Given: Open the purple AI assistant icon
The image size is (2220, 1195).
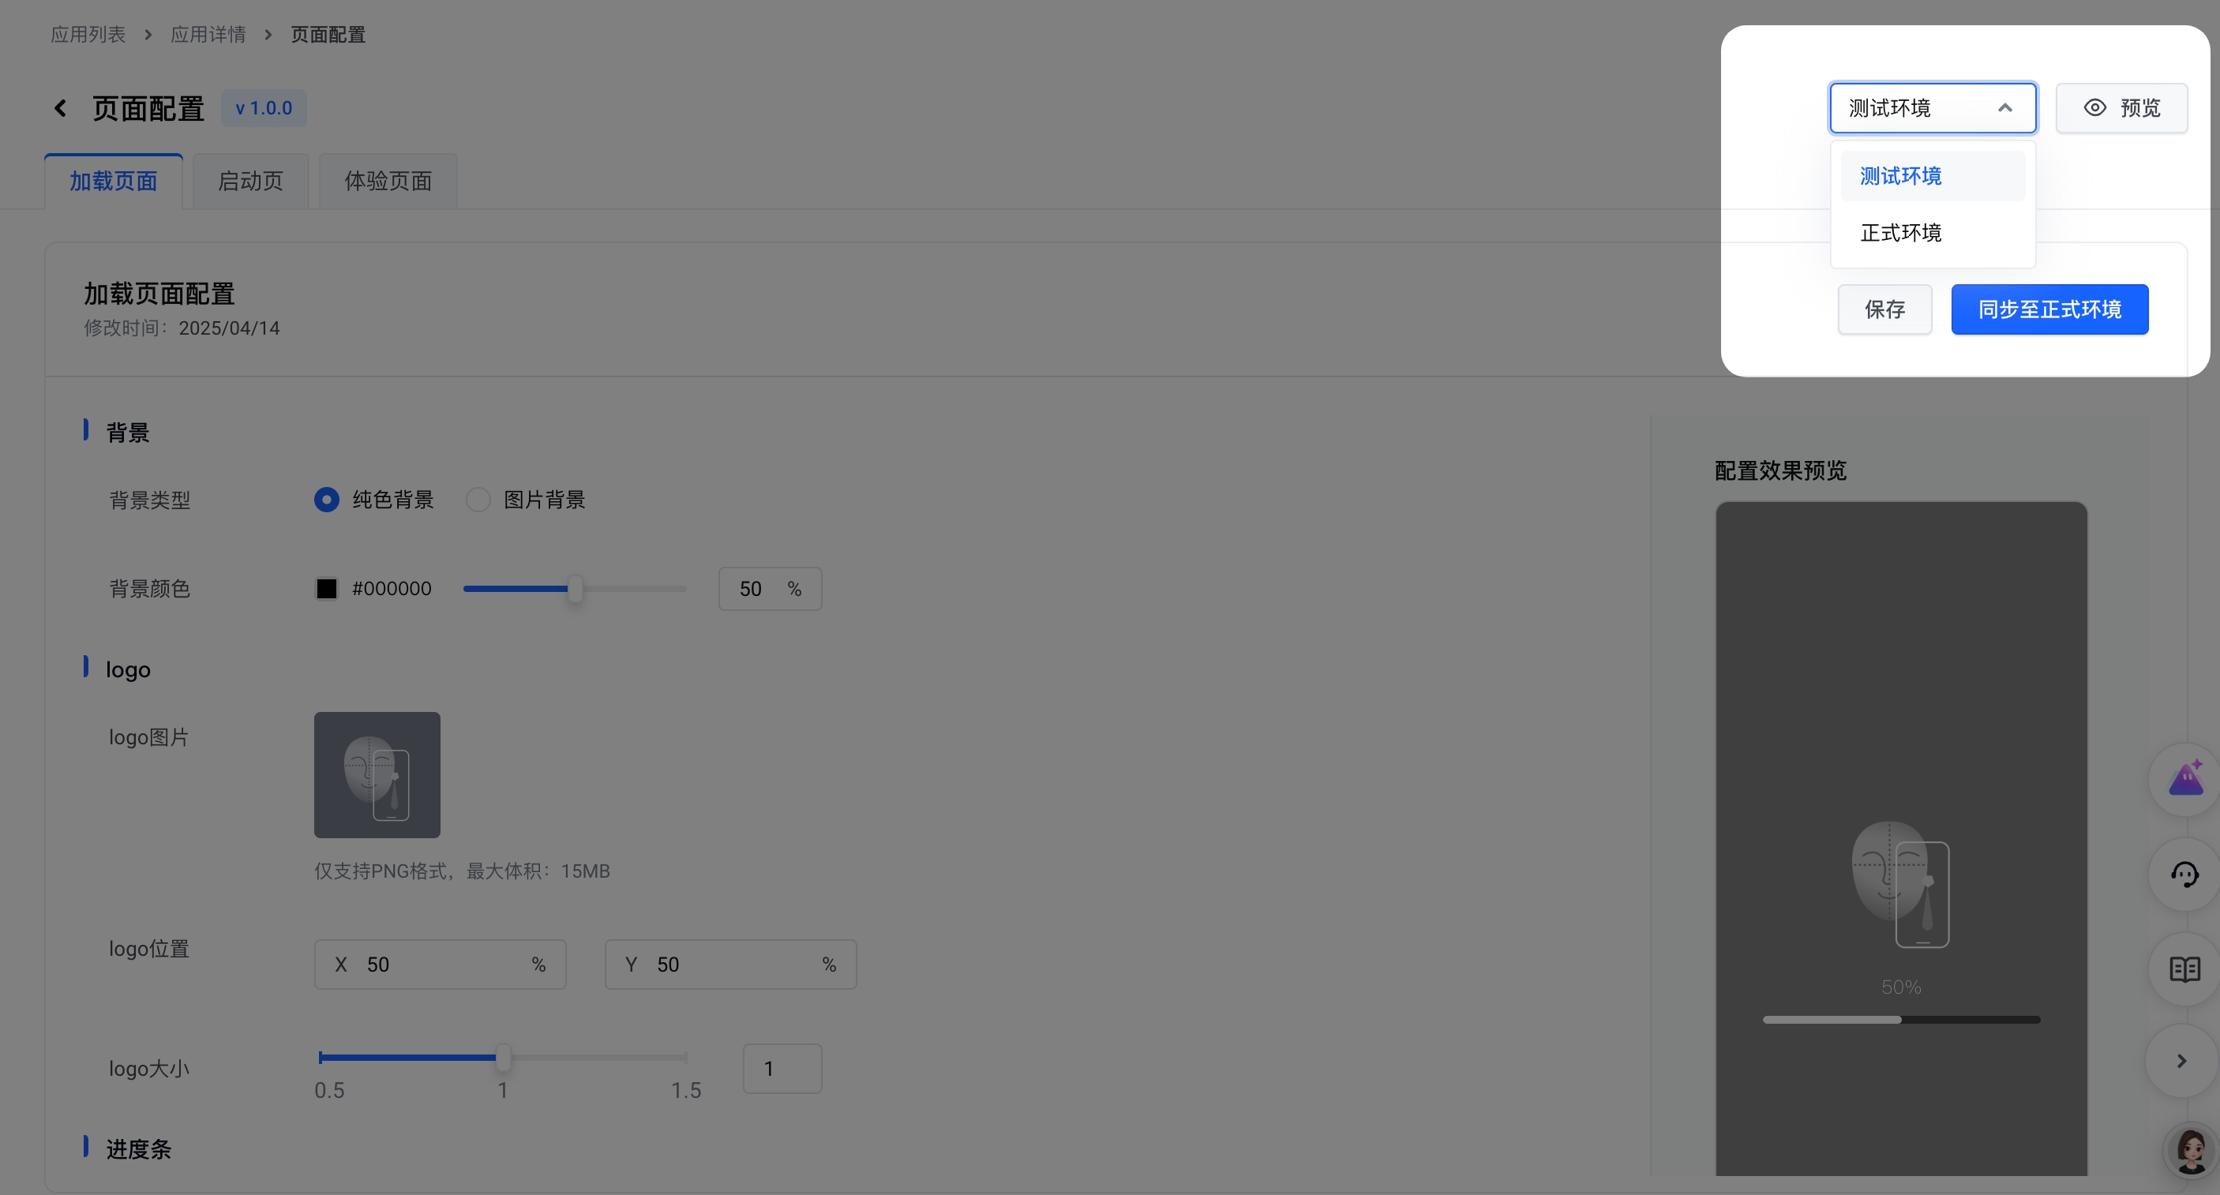Looking at the screenshot, I should (x=2185, y=779).
